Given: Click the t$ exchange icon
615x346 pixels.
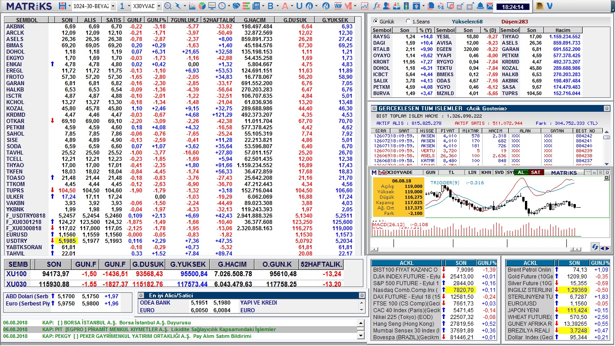Looking at the screenshot, I should point(441,6).
